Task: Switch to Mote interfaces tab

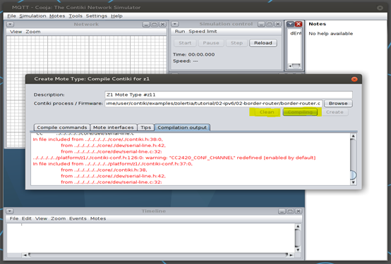Action: pyautogui.click(x=114, y=127)
